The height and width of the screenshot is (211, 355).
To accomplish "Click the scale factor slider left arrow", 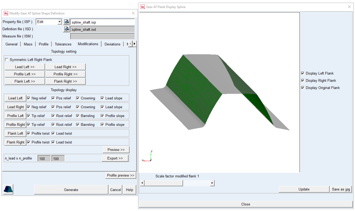I will pos(142,183).
